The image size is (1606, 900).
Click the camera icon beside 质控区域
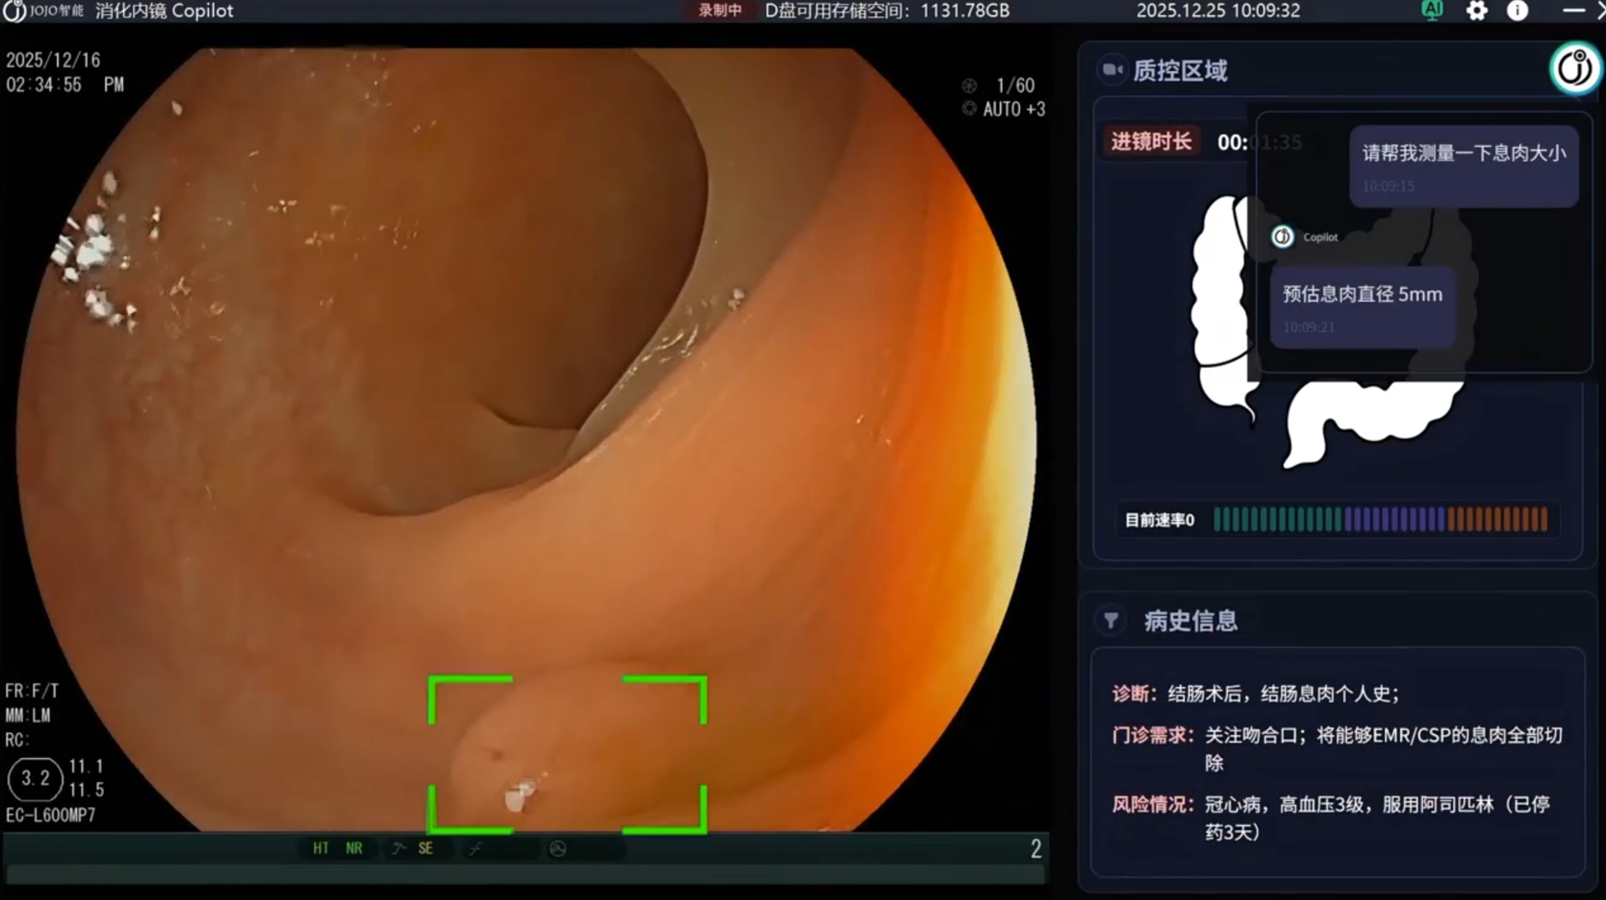1112,70
